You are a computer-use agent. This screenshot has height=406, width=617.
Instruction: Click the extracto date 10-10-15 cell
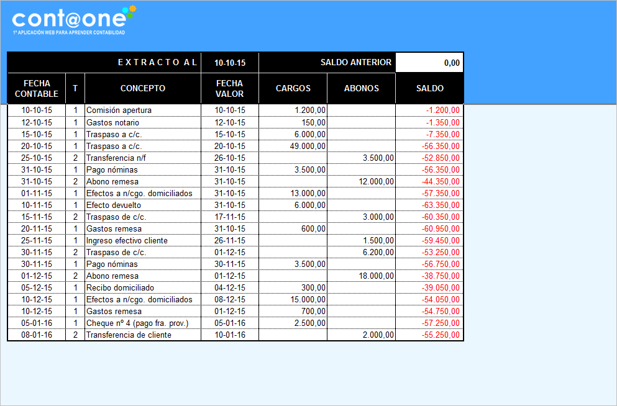[229, 63]
